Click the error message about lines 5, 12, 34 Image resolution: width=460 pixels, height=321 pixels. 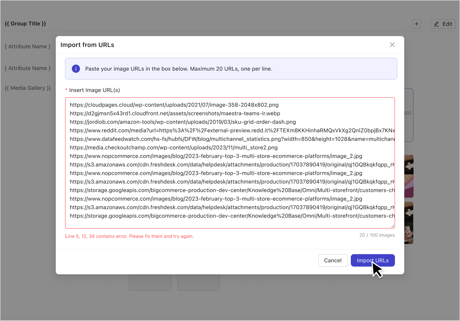pos(129,236)
